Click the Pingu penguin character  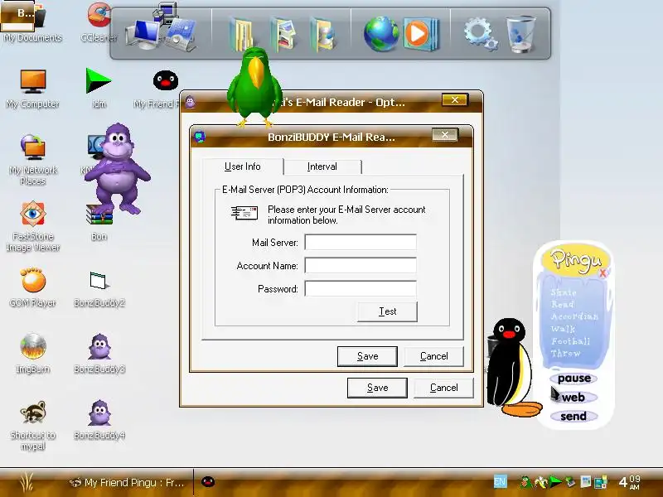click(x=512, y=368)
